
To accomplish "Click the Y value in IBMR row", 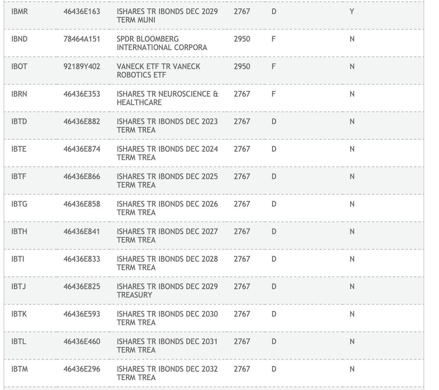I will point(352,11).
